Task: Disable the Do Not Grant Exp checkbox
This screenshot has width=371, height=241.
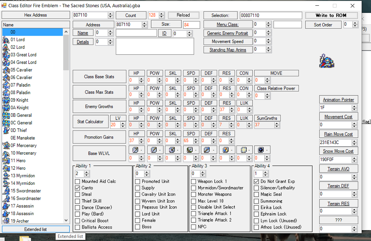Action: point(257,181)
